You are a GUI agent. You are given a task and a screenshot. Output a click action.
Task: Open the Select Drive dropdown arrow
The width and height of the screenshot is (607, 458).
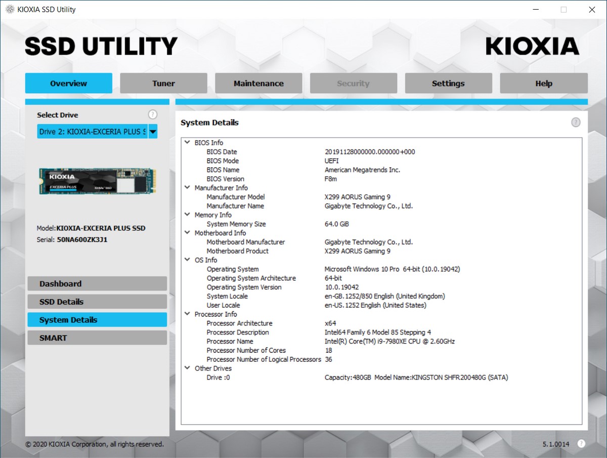click(153, 132)
